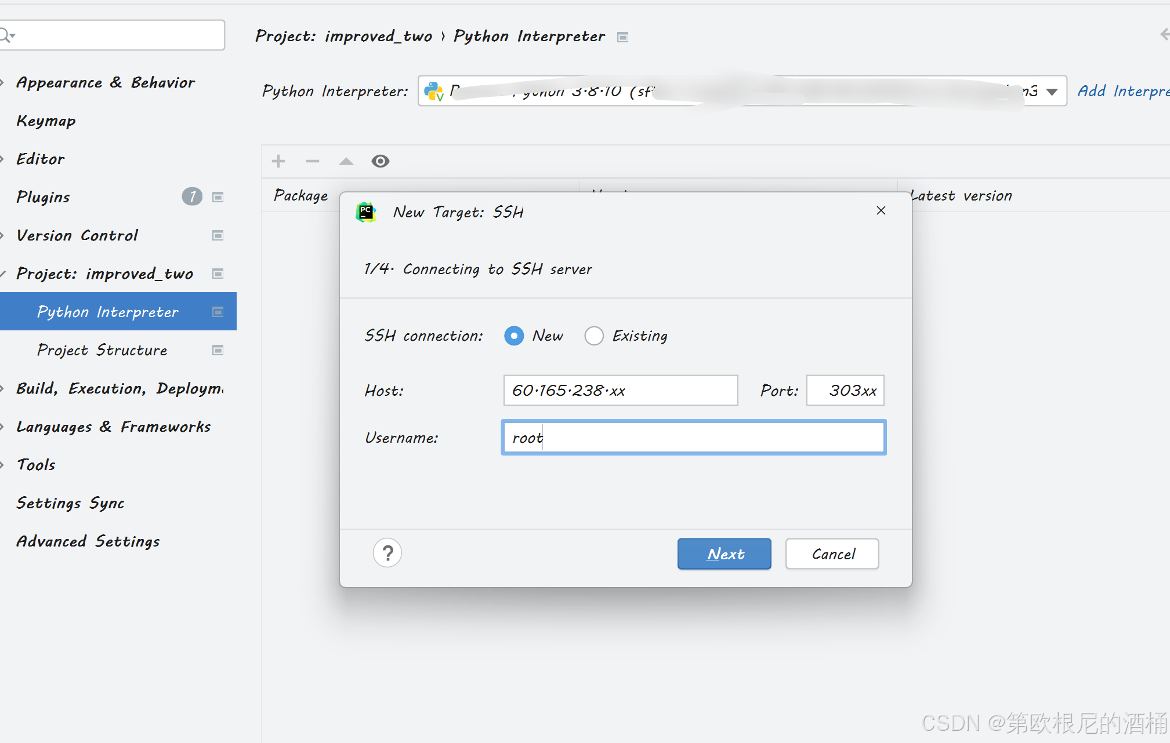
Task: Click the Package column header
Action: click(x=301, y=195)
